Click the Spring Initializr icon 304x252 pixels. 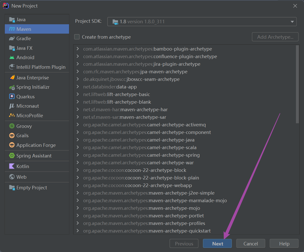pos(12,87)
